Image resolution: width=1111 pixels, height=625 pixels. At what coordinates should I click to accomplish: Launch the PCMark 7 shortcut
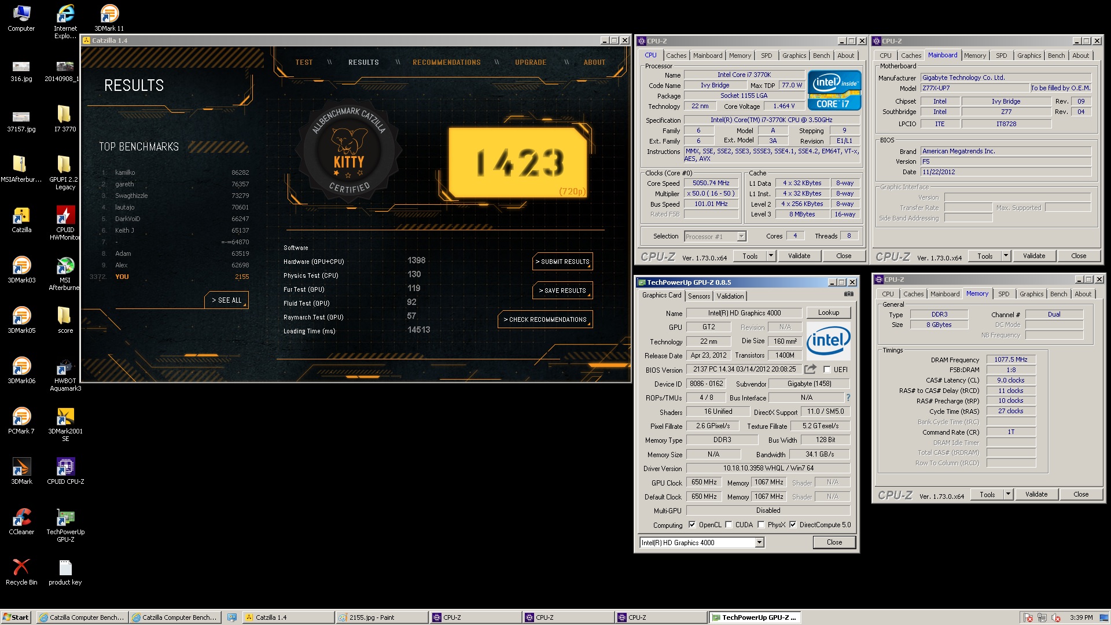tap(21, 421)
